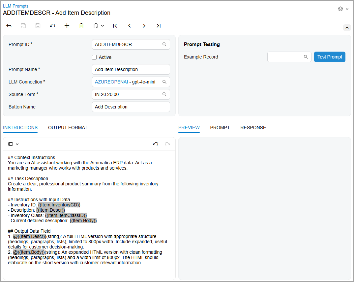Click the undo/cancel changes toolbar icon
This screenshot has height=282, width=354.
pyautogui.click(x=52, y=26)
